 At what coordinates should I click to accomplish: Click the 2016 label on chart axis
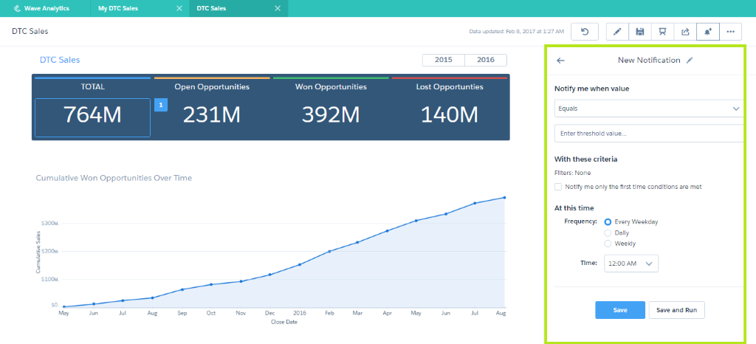pos(300,313)
